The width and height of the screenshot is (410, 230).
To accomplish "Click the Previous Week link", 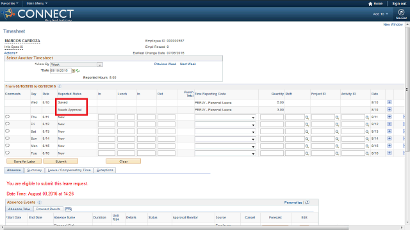I will [x=165, y=64].
